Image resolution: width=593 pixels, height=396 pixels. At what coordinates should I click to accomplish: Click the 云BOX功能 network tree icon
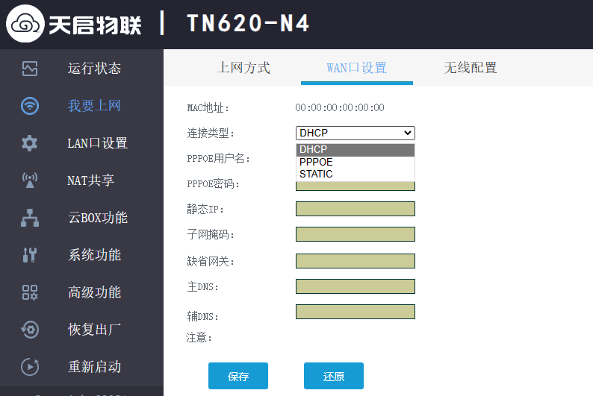pyautogui.click(x=29, y=218)
